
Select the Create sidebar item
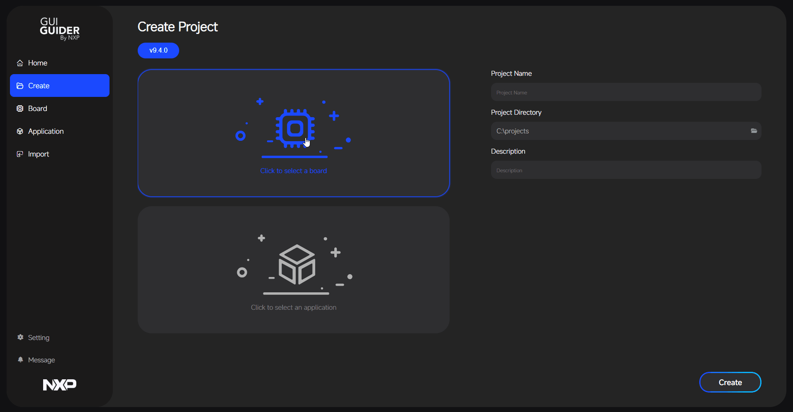click(59, 86)
